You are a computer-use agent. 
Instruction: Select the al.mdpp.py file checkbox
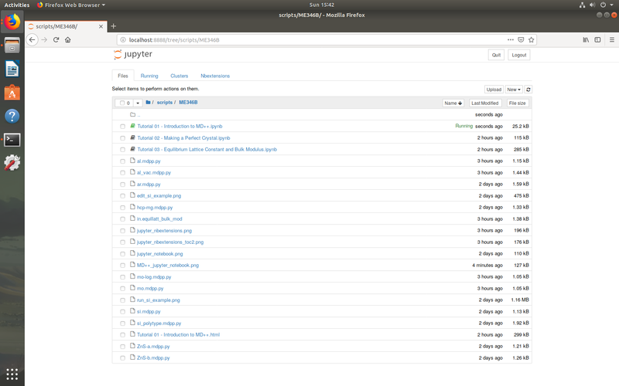(122, 161)
